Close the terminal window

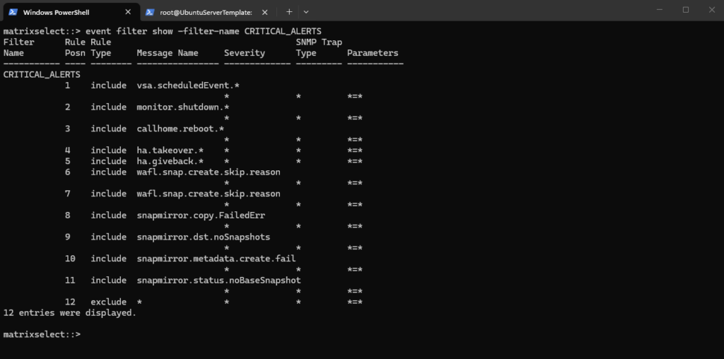711,10
